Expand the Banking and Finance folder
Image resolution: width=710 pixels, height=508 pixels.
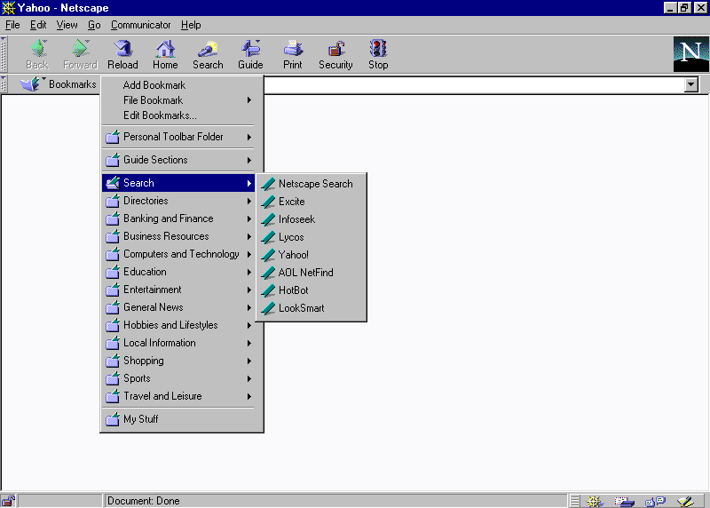point(178,218)
